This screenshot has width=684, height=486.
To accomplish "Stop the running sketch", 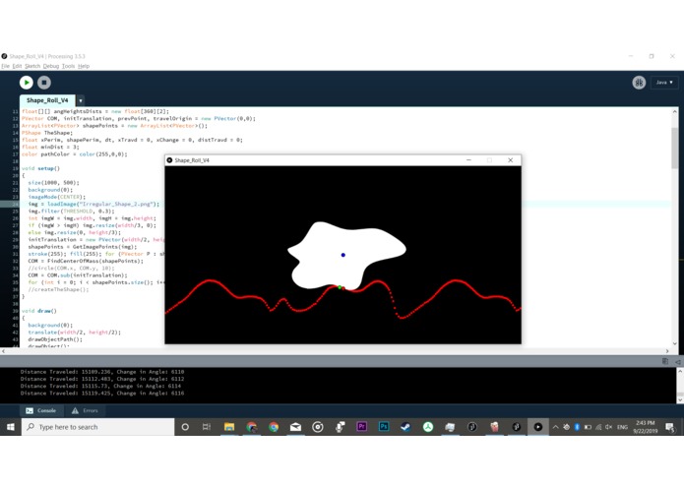I will [x=44, y=83].
